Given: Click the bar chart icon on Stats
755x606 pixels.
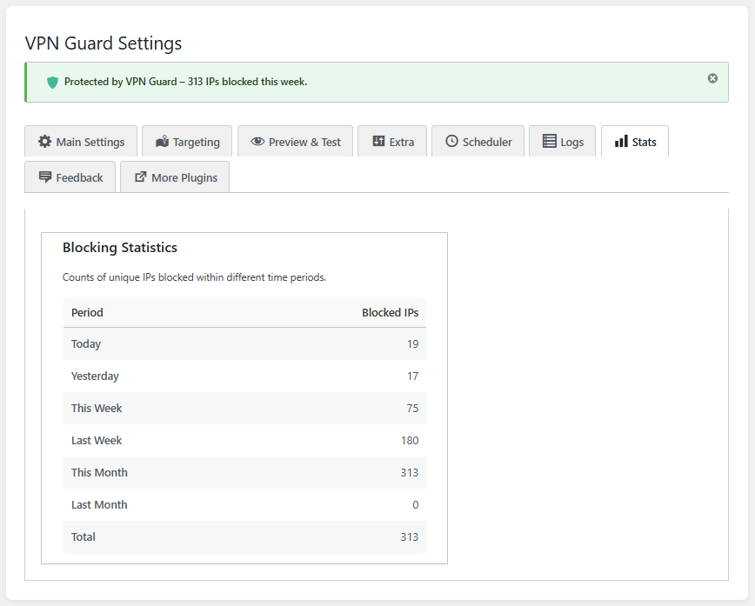Looking at the screenshot, I should coord(621,141).
